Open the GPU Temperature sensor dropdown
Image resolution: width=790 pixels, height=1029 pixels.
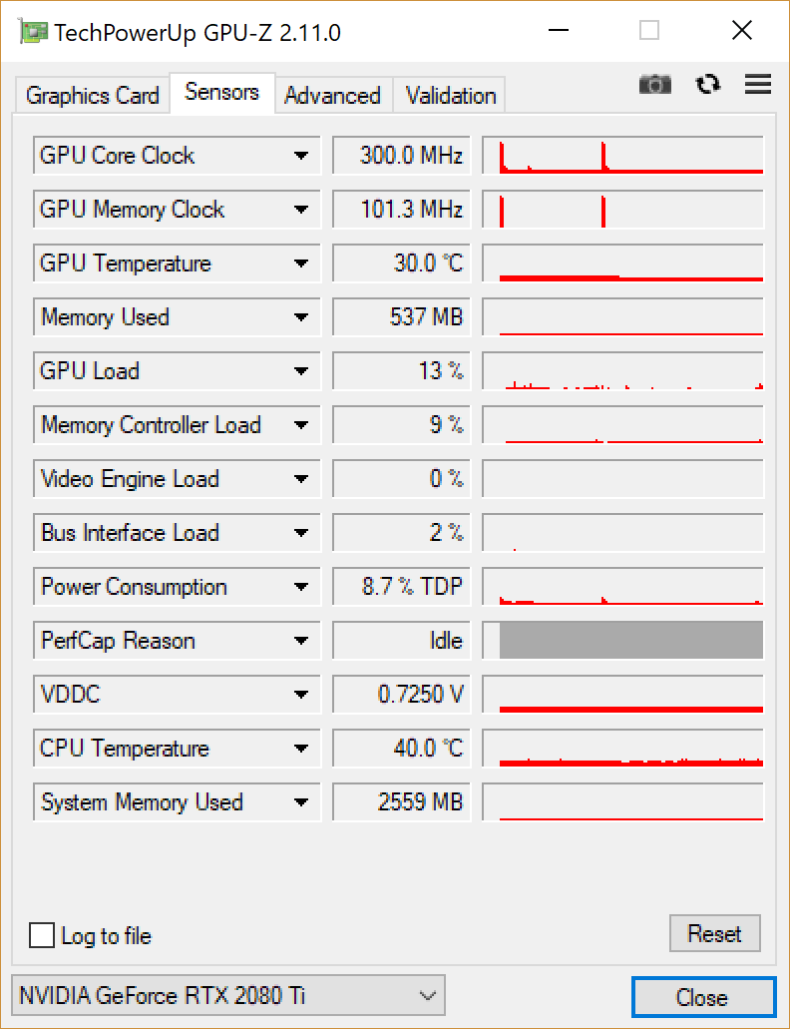(300, 263)
